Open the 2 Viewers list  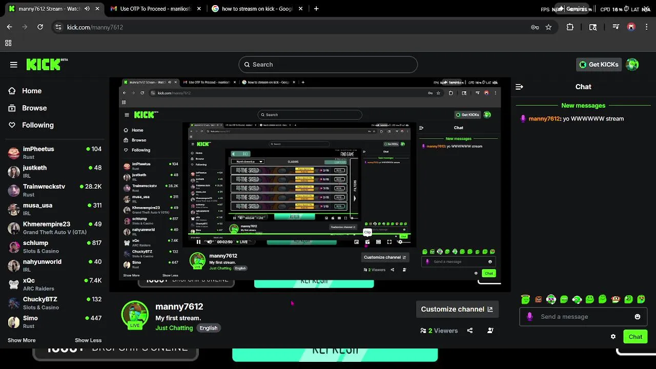point(439,331)
